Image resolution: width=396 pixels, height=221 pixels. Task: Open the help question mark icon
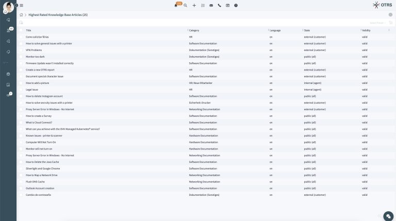click(x=236, y=5)
